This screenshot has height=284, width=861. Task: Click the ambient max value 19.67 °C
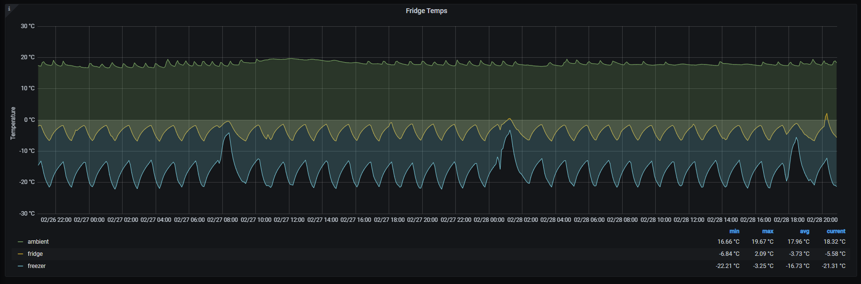pyautogui.click(x=762, y=242)
